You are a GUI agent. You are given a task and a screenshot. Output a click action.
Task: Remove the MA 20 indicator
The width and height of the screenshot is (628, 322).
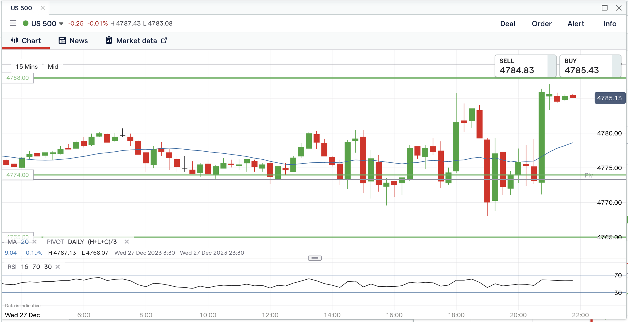click(35, 242)
